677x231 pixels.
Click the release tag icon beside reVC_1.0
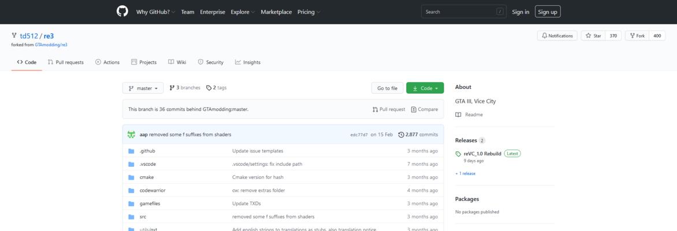coord(458,154)
